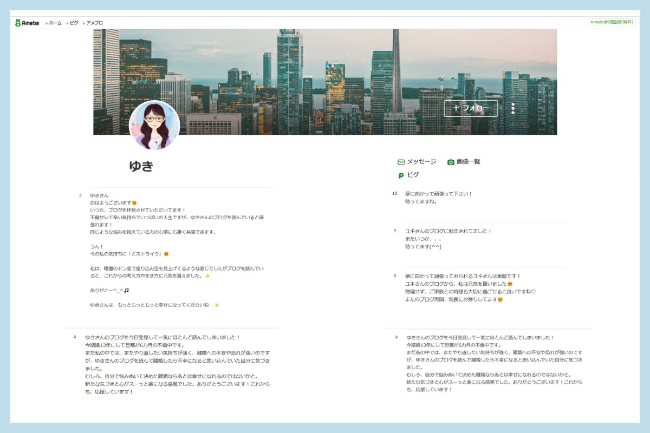The width and height of the screenshot is (650, 433).
Task: Click the envelope message icon
Action: 401,162
